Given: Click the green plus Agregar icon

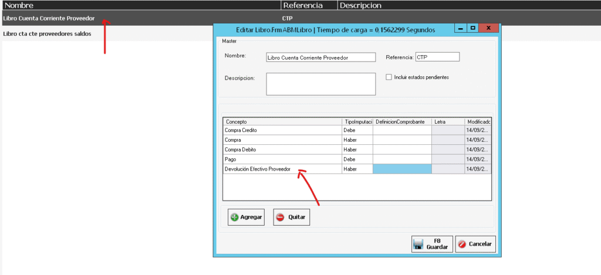Looking at the screenshot, I should coord(234,217).
